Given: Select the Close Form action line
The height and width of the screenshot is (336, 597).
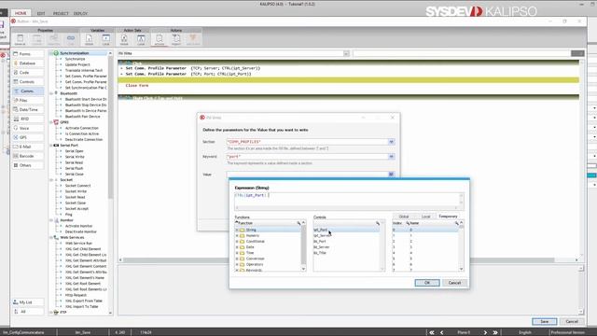Looking at the screenshot, I should click(137, 85).
